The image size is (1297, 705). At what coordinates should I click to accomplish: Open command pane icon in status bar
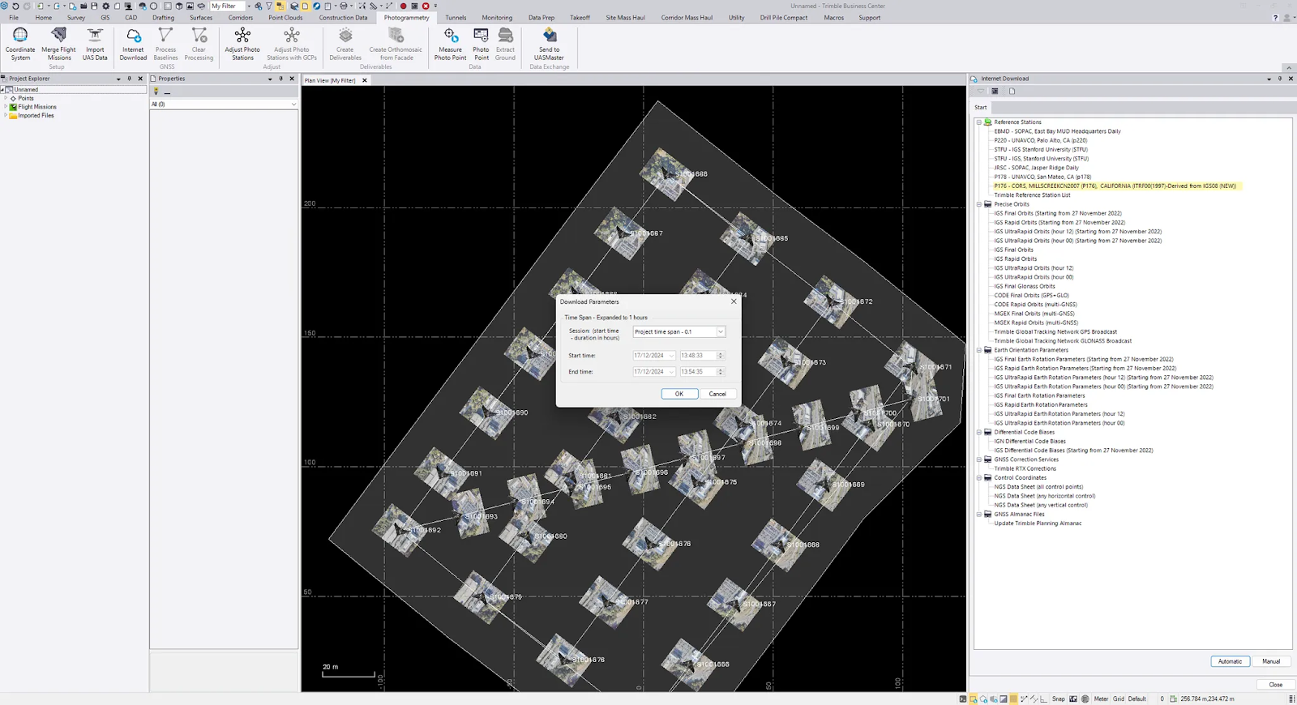(963, 699)
